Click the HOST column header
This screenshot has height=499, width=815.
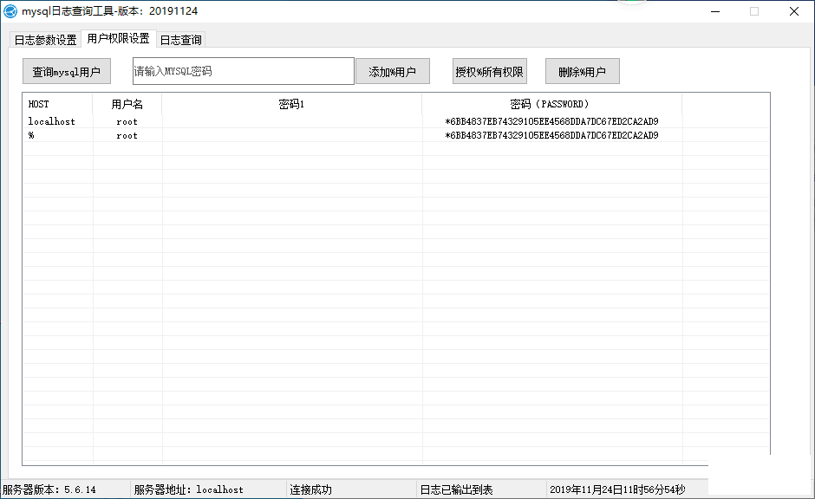[58, 104]
